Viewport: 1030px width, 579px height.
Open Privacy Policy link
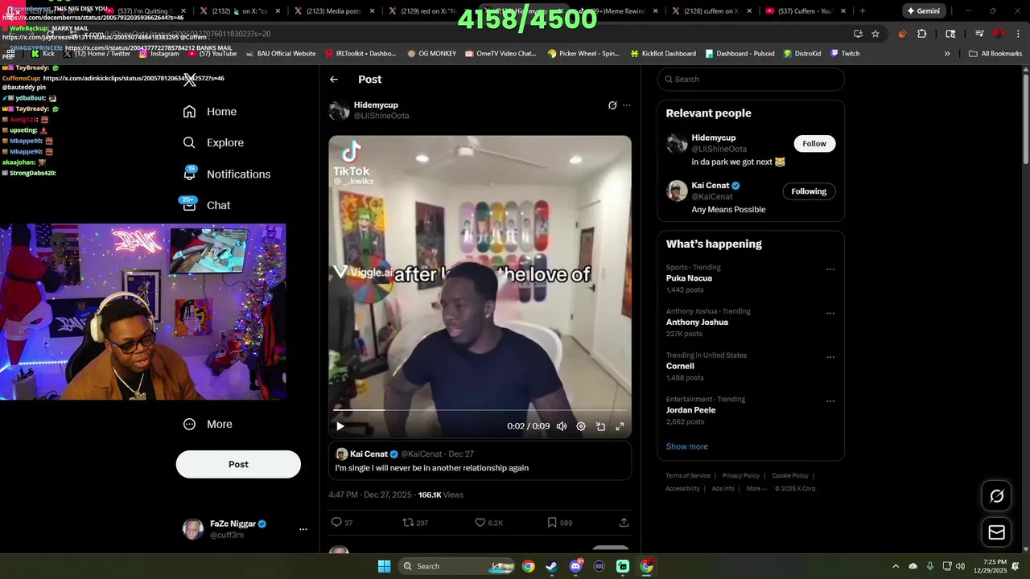tap(741, 475)
